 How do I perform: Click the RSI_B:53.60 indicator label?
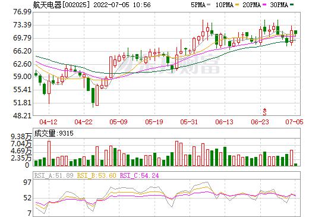(97, 175)
